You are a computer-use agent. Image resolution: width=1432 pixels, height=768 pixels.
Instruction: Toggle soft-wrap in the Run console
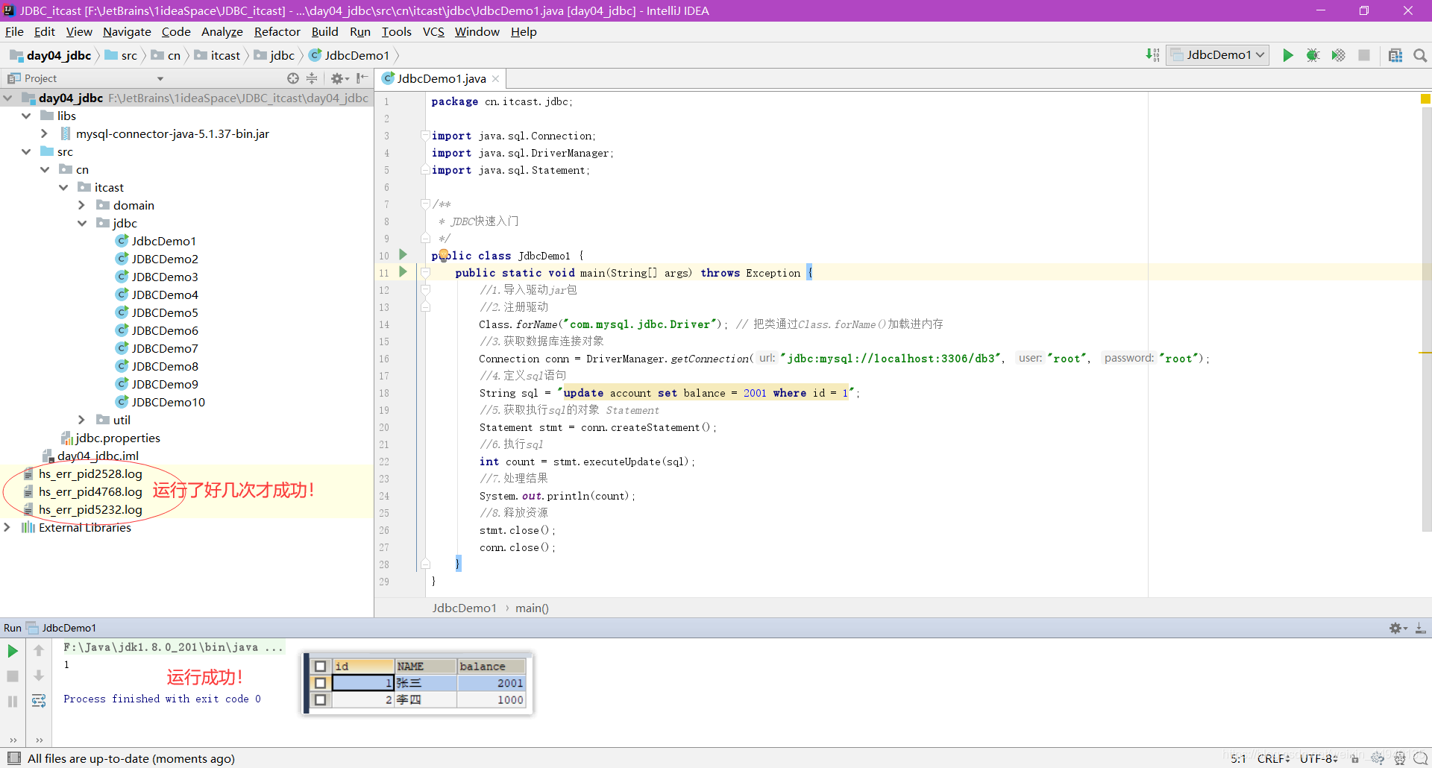[x=39, y=701]
